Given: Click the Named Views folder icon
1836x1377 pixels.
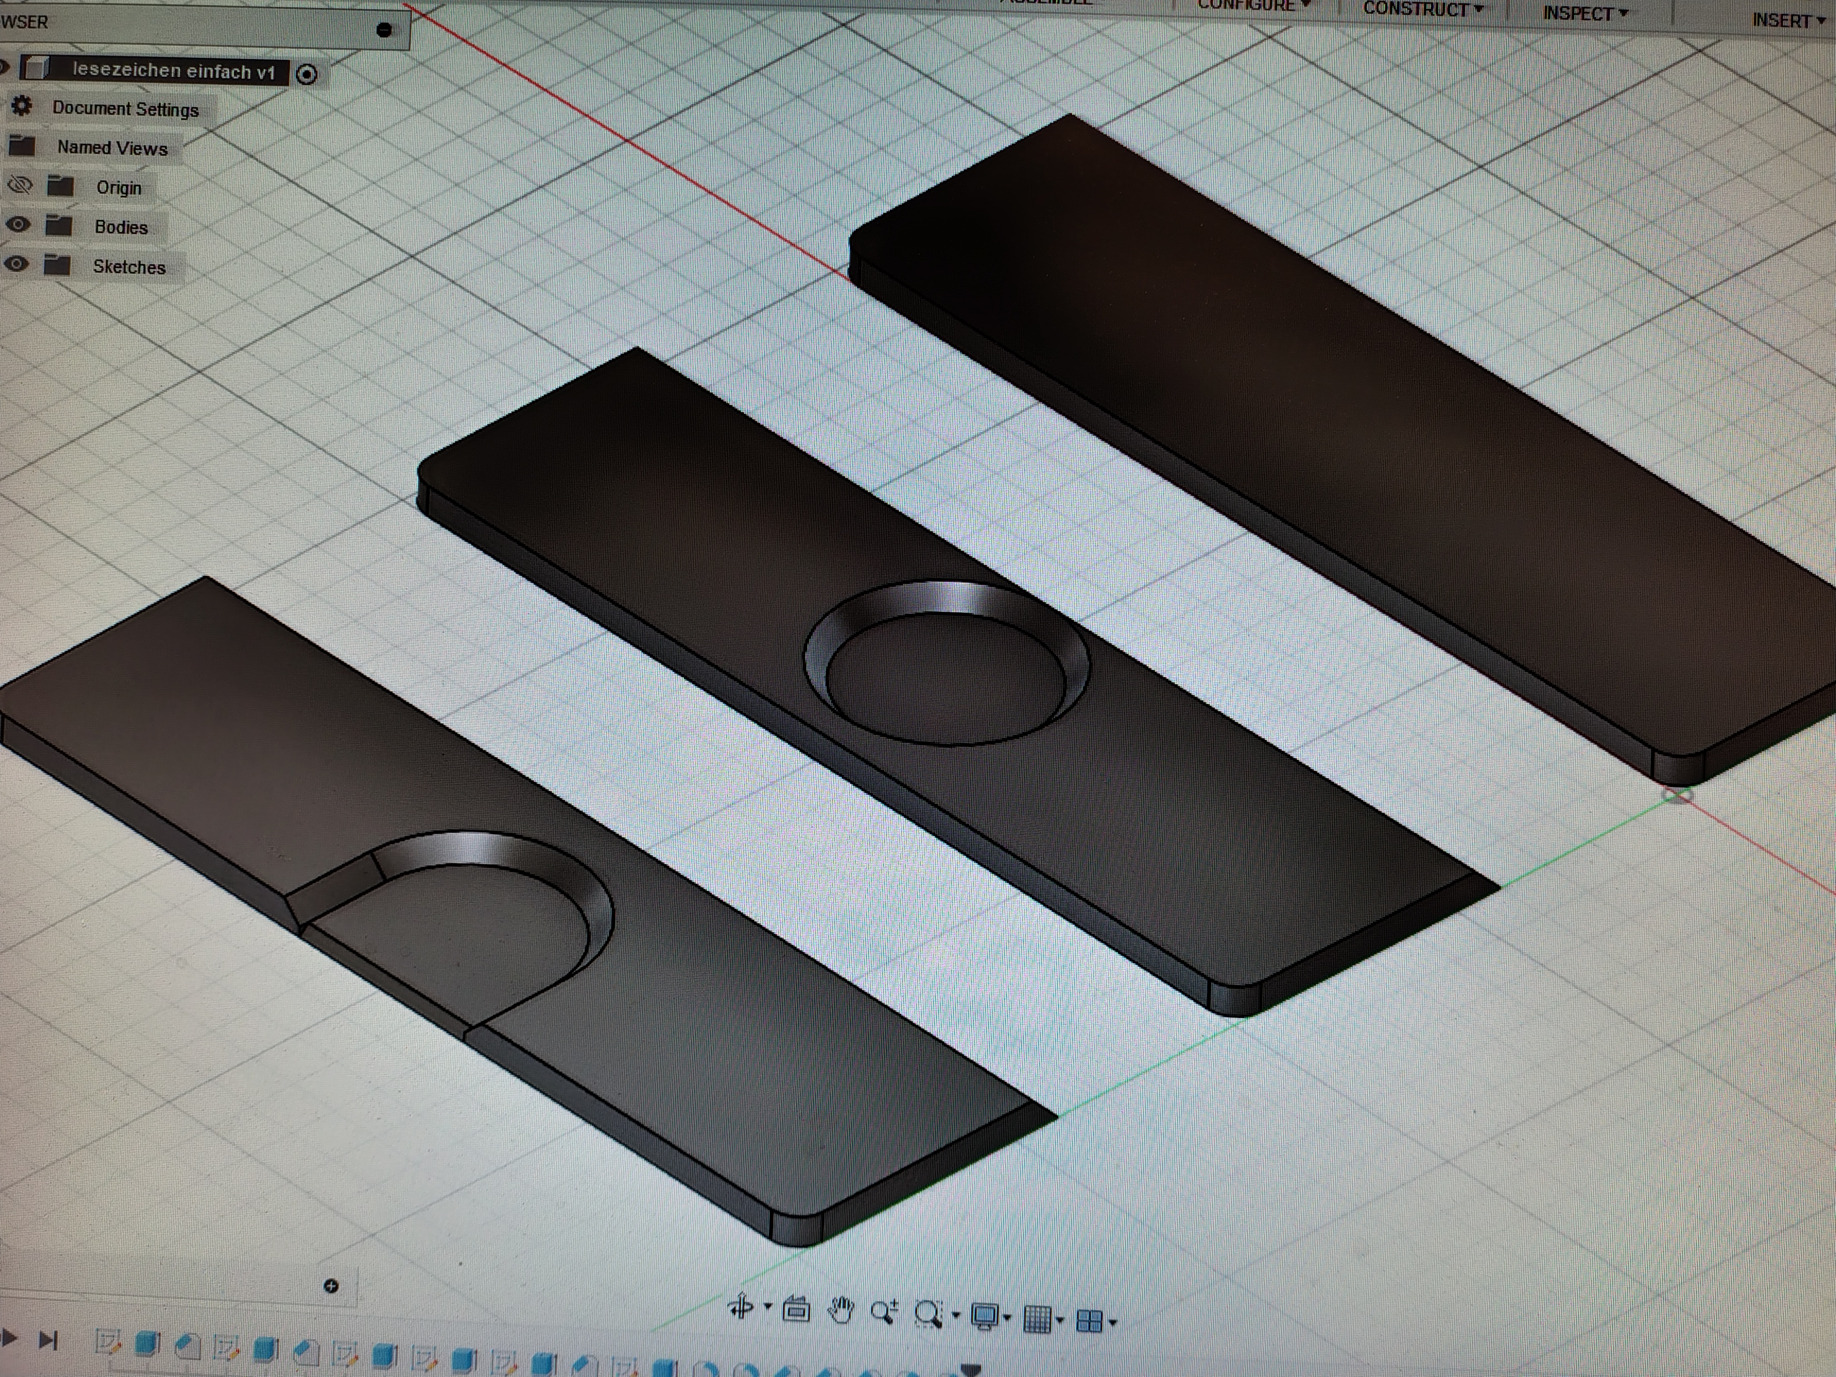Looking at the screenshot, I should tap(22, 145).
